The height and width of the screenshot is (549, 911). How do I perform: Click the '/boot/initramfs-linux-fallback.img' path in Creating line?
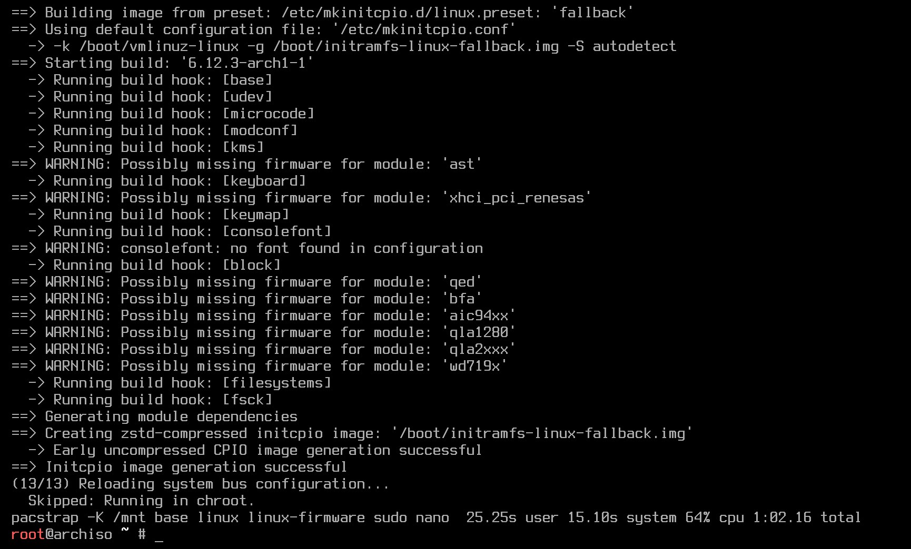click(542, 433)
